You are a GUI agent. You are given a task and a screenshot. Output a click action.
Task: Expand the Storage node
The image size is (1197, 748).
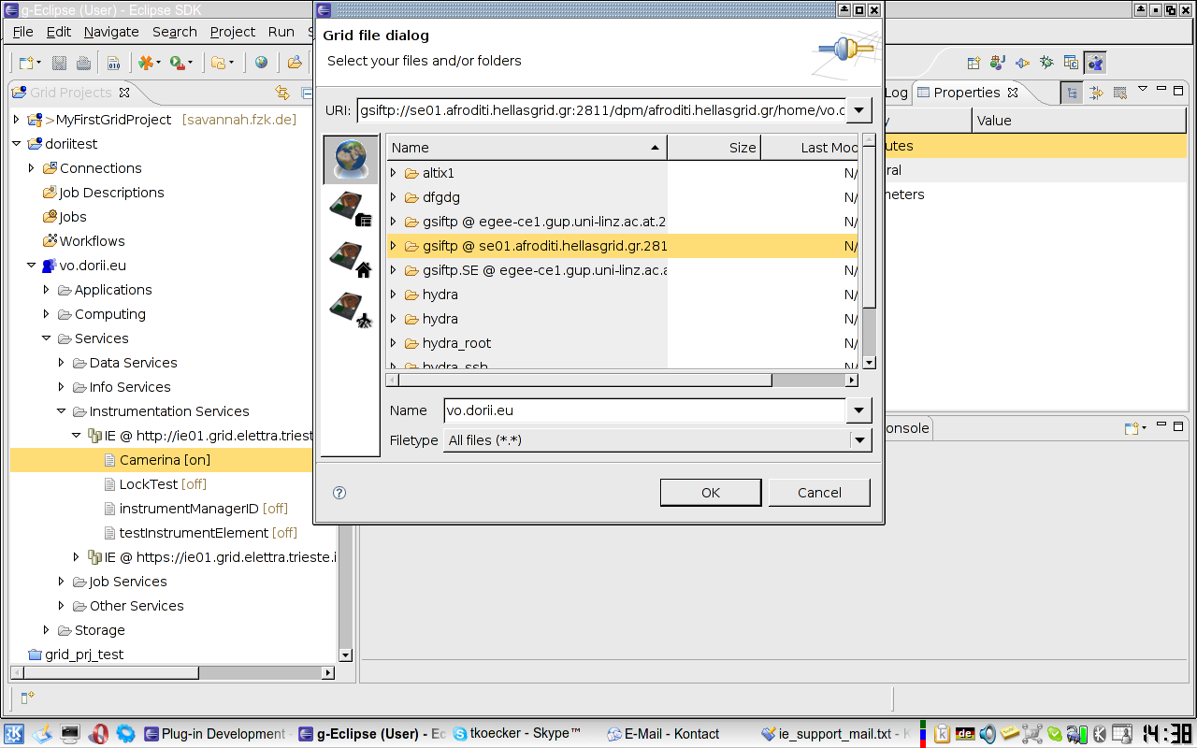(46, 630)
